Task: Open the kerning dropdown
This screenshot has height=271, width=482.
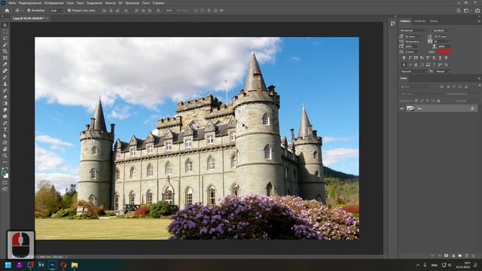Action: [x=413, y=41]
